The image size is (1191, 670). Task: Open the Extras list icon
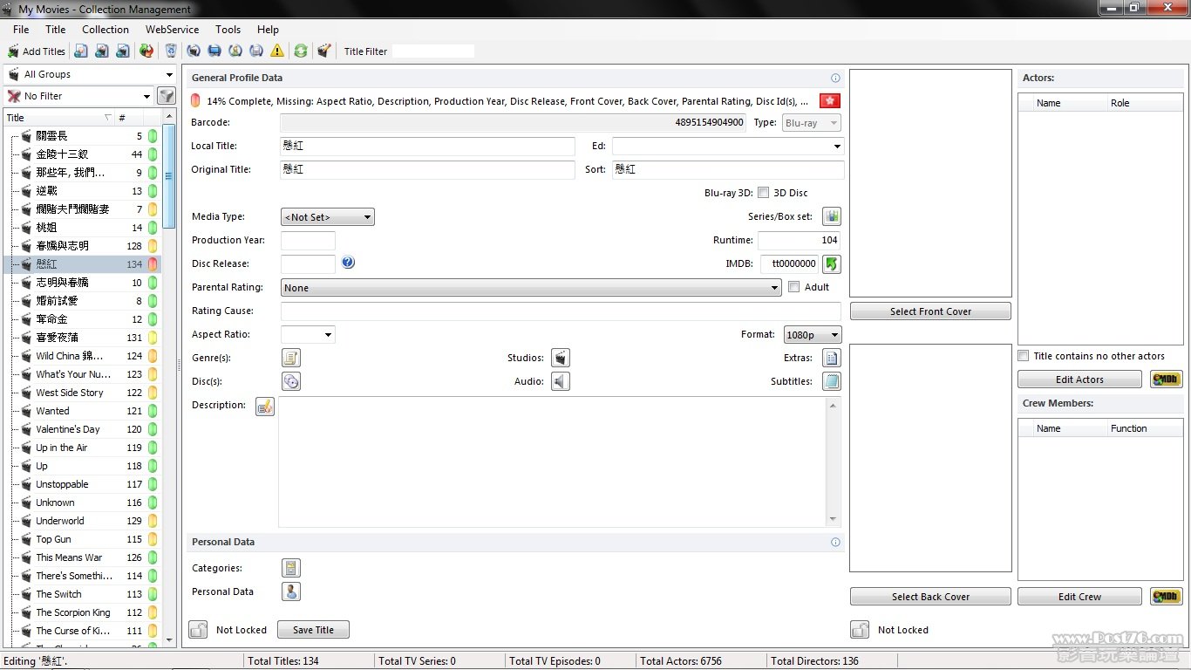tap(832, 358)
